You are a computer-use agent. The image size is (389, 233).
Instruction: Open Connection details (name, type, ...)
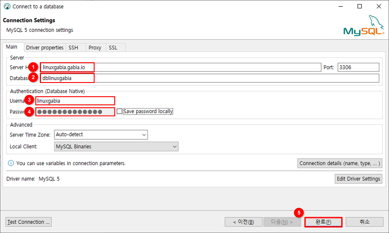click(339, 163)
